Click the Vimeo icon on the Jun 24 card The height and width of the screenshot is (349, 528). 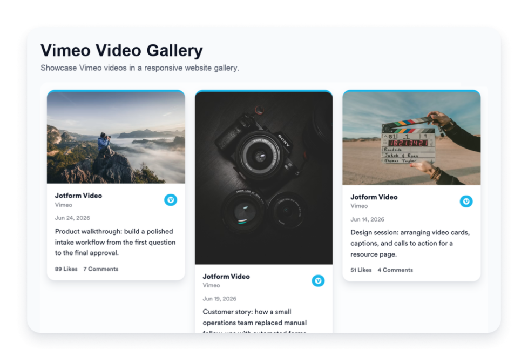(171, 200)
